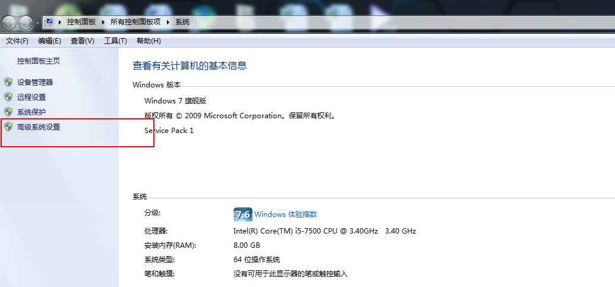Open the 工具(T) menu
Viewport: 615px width, 287px height.
pyautogui.click(x=115, y=41)
